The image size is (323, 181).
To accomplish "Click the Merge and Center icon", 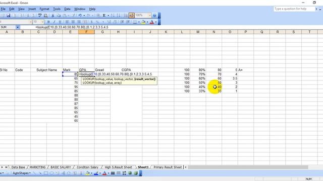I will tap(85, 22).
